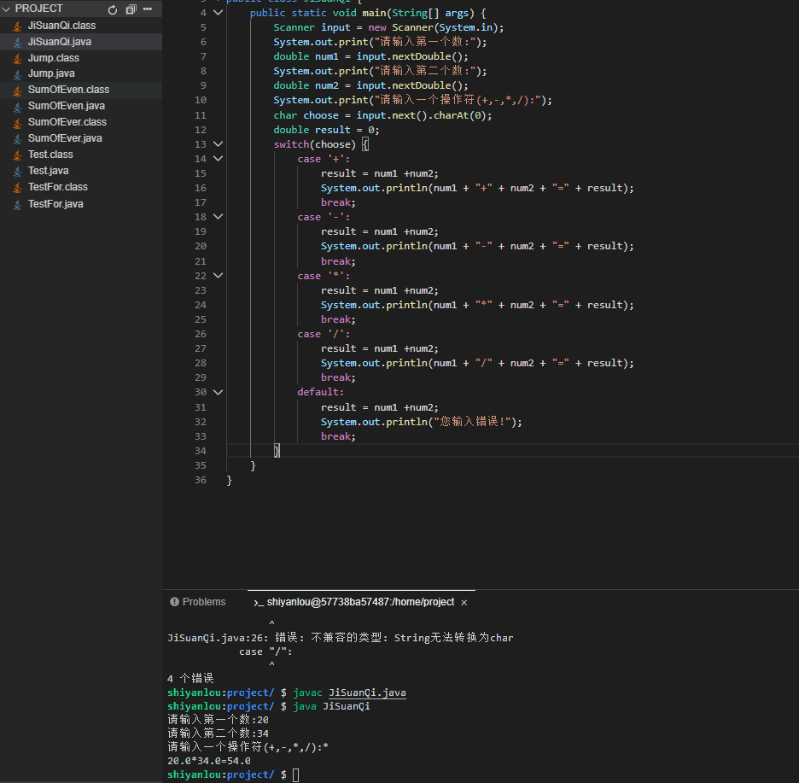Click the terminal error line 'JiSuanQi.java:26'

pos(341,638)
